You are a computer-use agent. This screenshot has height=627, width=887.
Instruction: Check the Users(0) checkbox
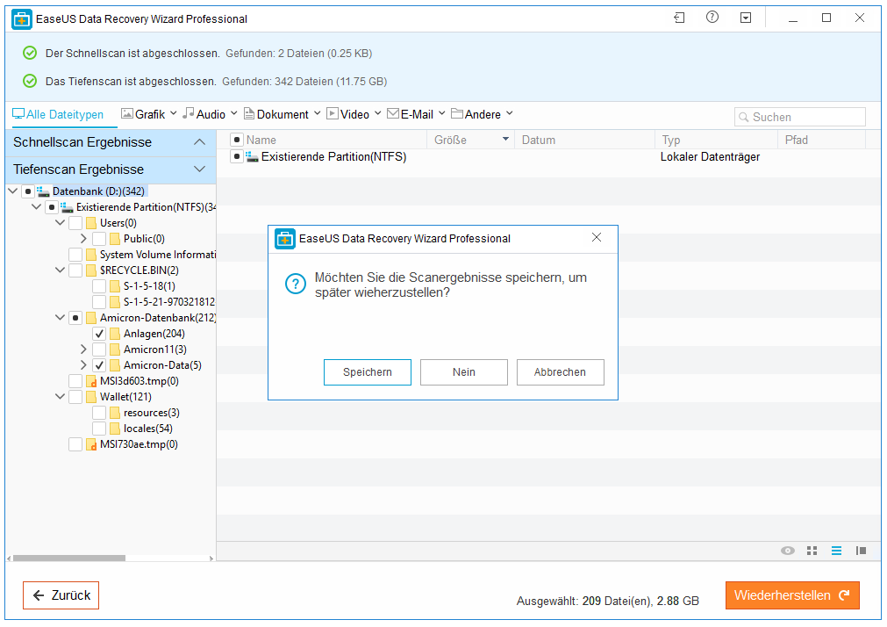pyautogui.click(x=75, y=223)
